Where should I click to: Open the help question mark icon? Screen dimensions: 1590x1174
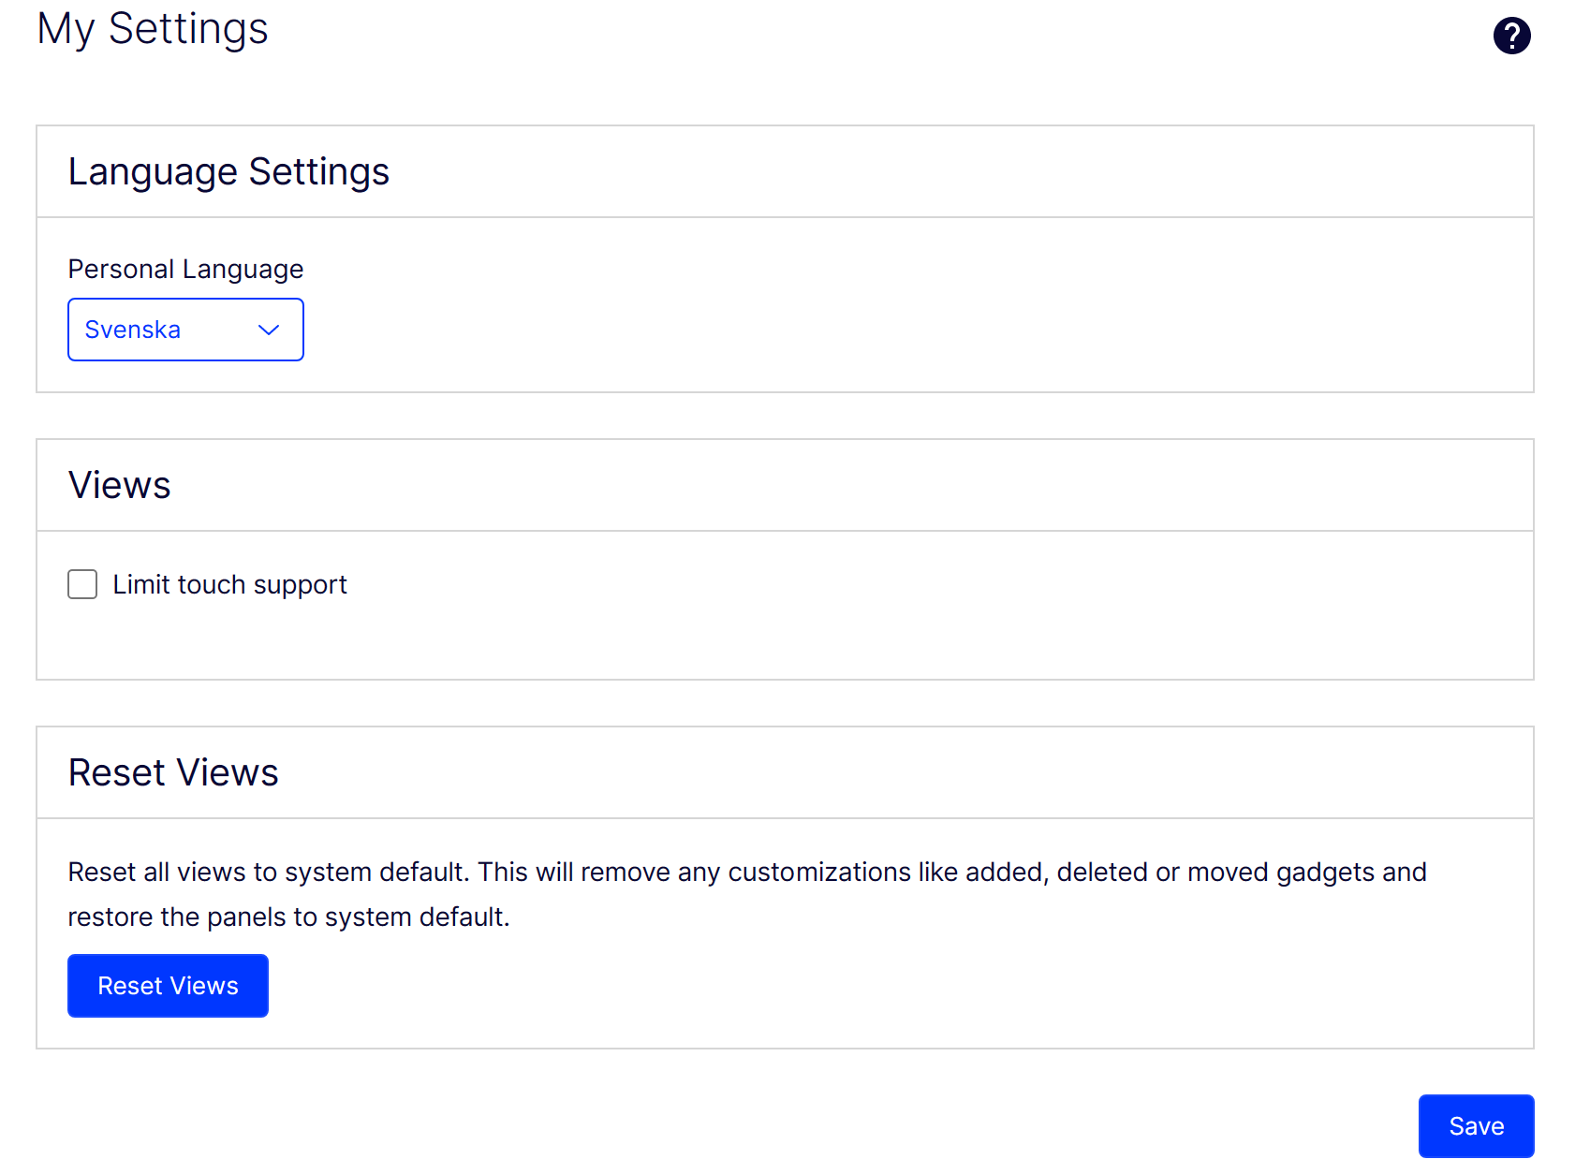pyautogui.click(x=1511, y=37)
